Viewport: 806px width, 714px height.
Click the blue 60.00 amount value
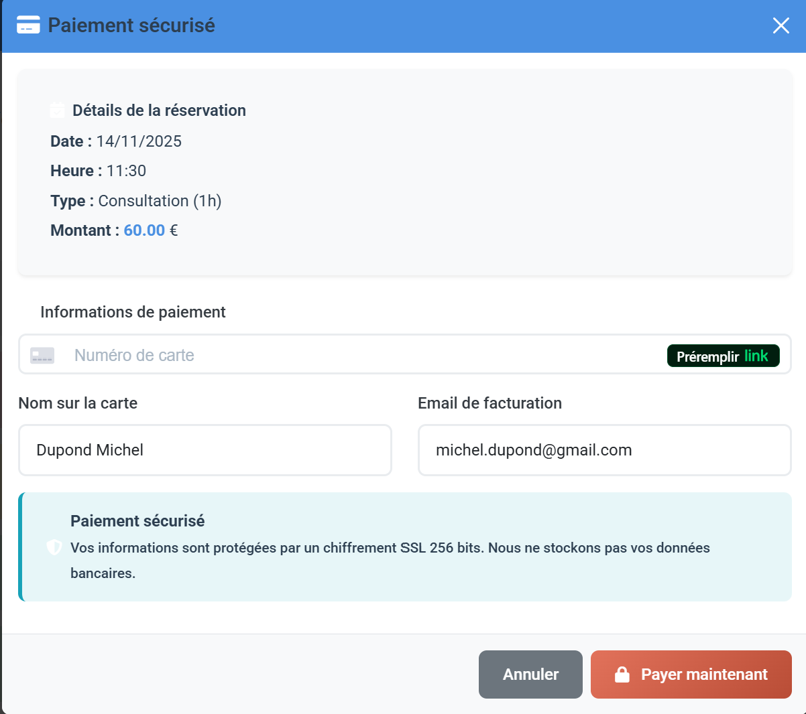[143, 230]
